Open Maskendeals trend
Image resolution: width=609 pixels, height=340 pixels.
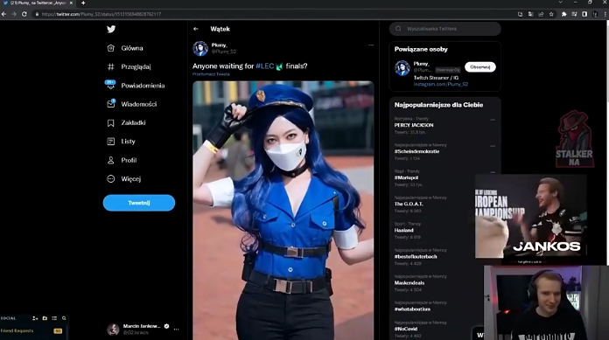click(x=409, y=283)
